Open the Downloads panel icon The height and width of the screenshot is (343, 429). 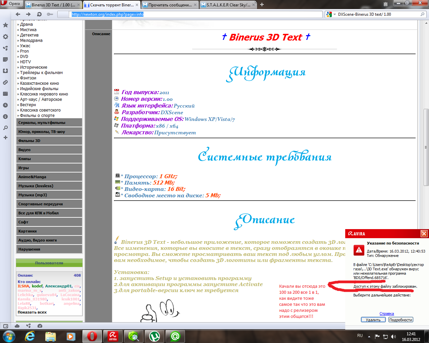pyautogui.click(x=5, y=71)
